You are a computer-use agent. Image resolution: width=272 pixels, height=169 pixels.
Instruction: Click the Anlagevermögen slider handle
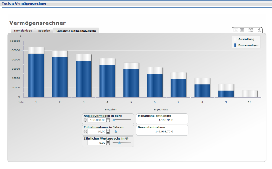(114, 120)
